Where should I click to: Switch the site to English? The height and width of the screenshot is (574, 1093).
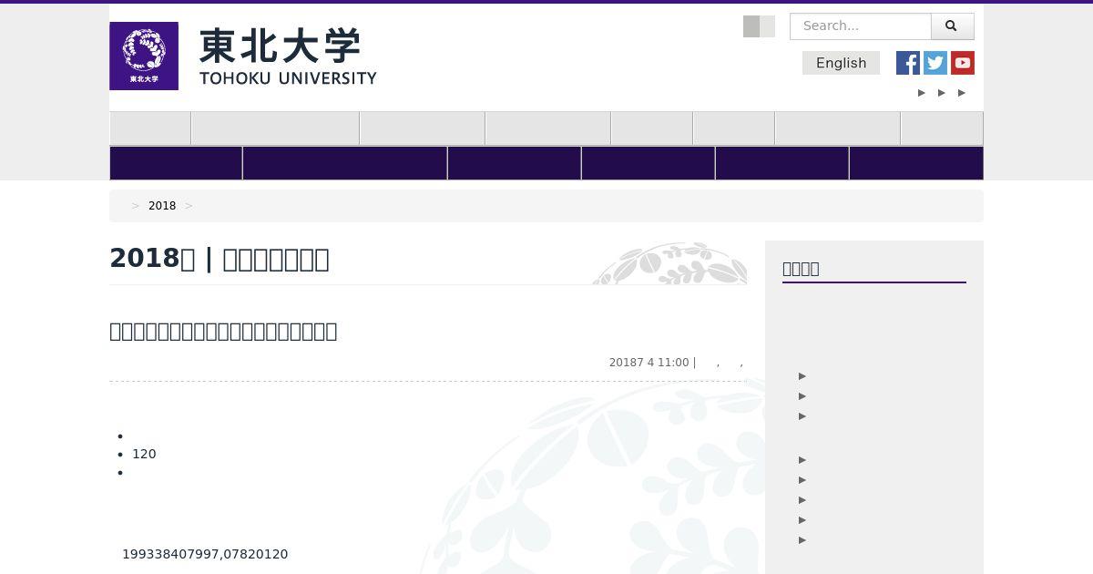click(x=841, y=63)
